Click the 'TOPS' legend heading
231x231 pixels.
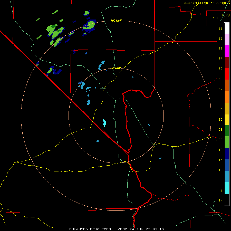[226, 15]
